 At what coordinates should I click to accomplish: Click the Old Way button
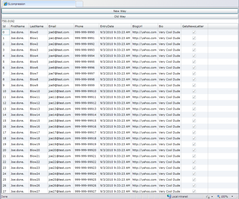point(119,16)
